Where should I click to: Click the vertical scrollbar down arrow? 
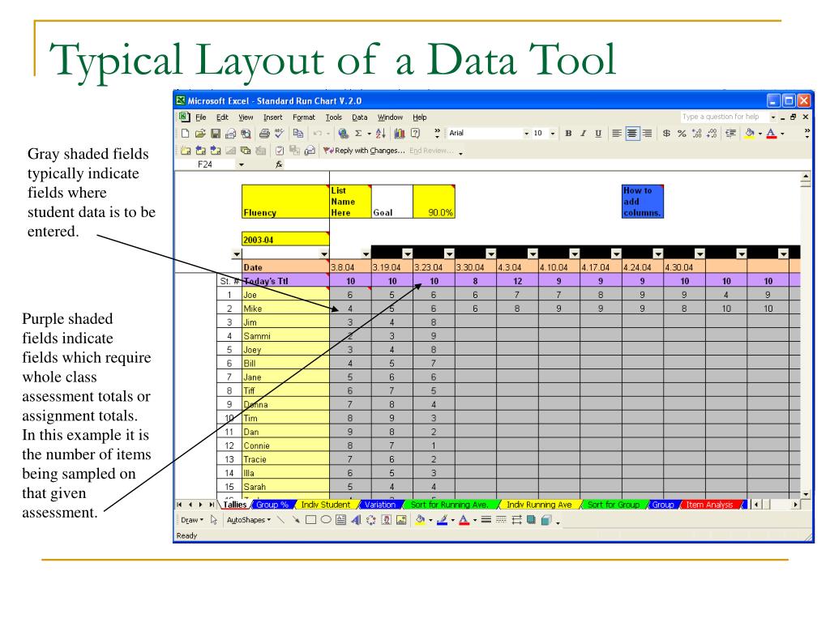[x=806, y=494]
